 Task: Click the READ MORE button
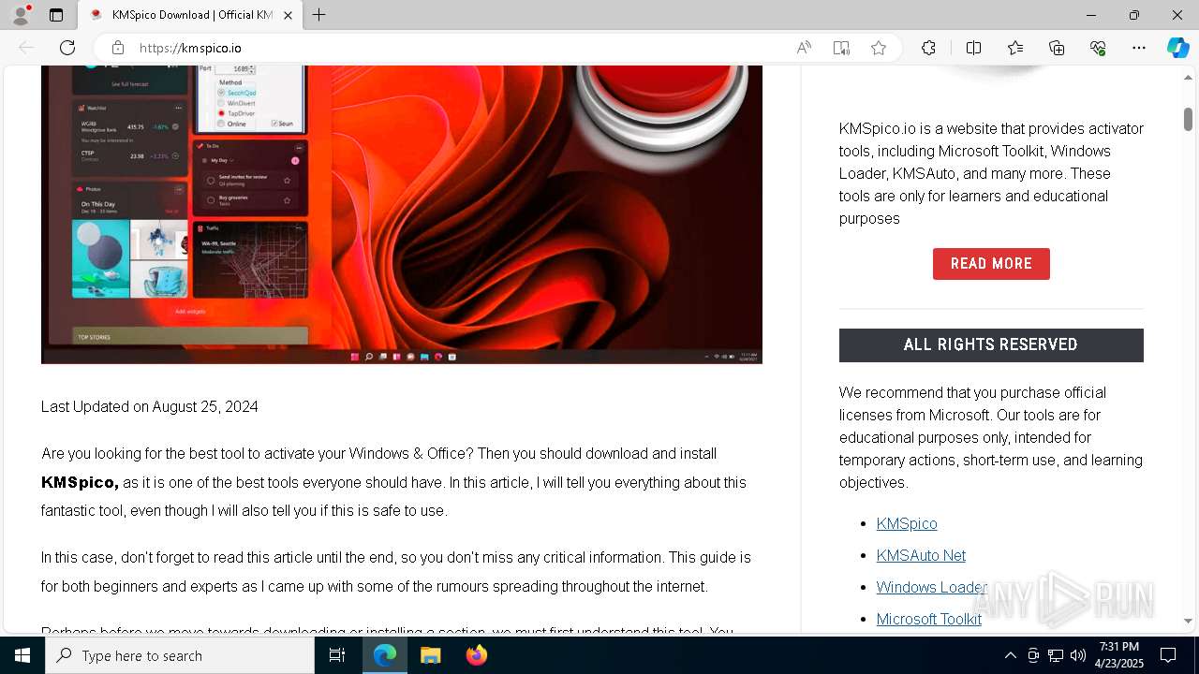point(991,264)
